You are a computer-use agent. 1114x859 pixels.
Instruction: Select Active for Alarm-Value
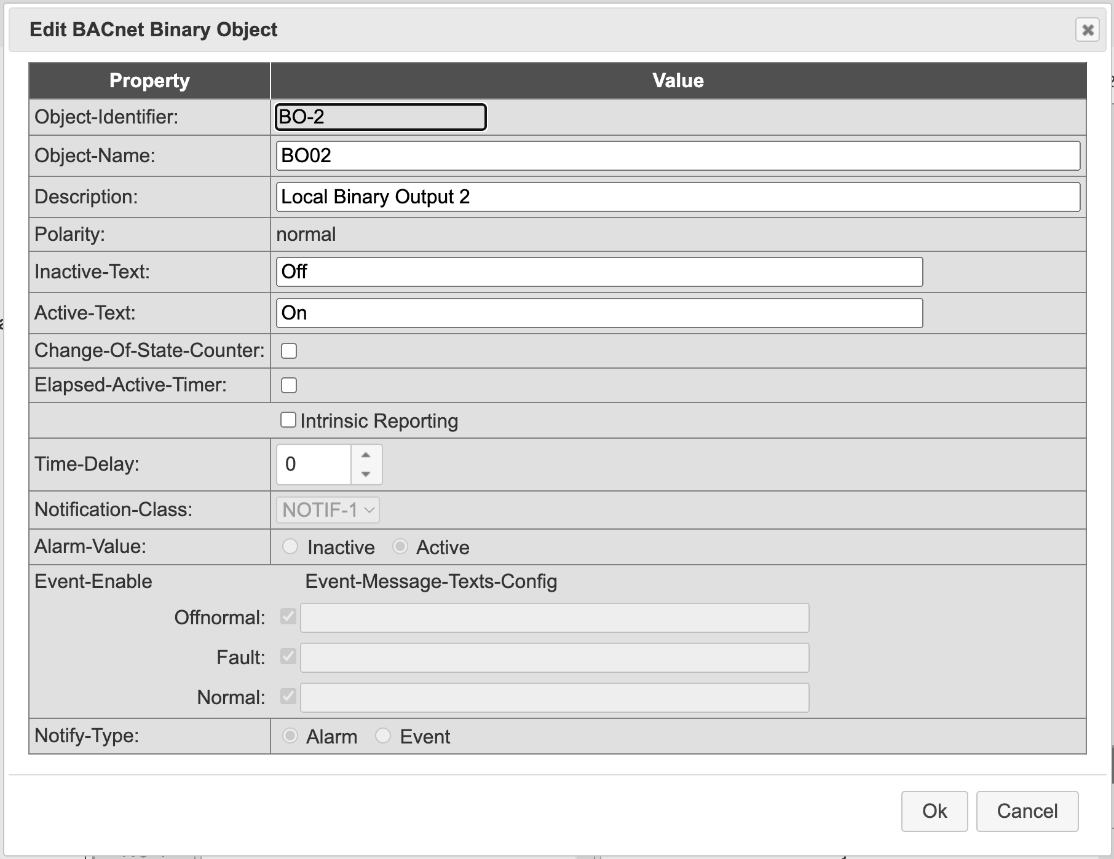click(x=400, y=546)
